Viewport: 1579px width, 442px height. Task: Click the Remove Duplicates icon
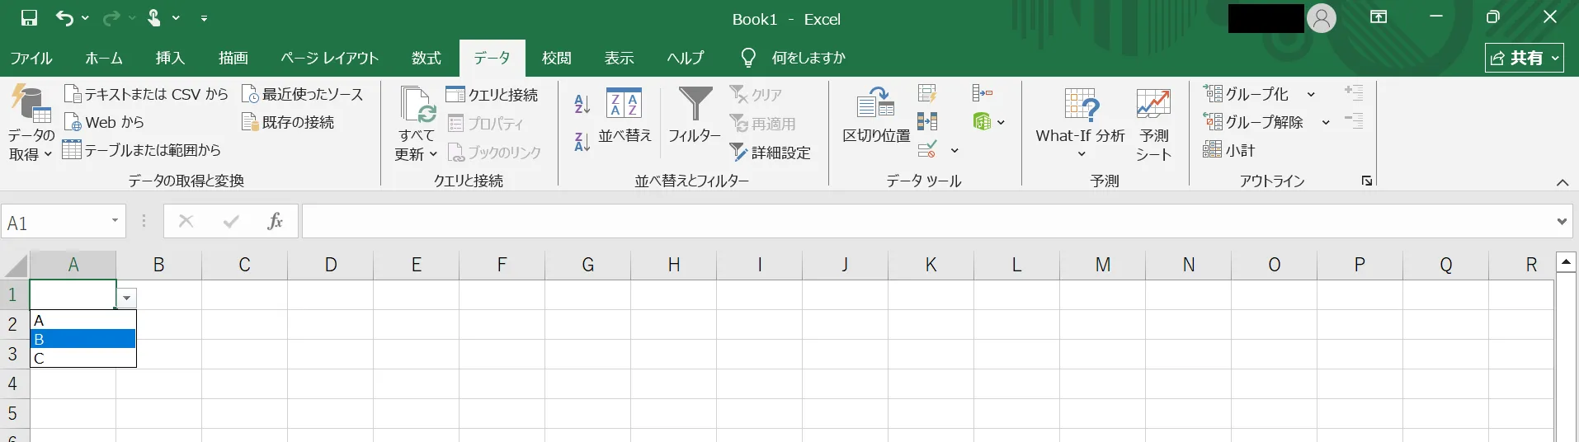click(x=927, y=122)
